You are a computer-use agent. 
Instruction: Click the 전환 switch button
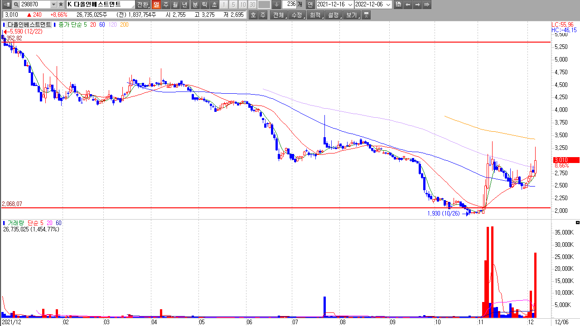pos(142,5)
